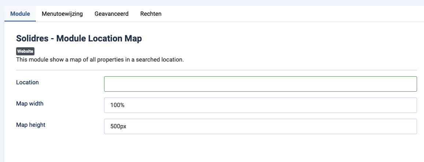Click the light blue strip at left edge
Screen dimensions: 424x162
point(2,92)
